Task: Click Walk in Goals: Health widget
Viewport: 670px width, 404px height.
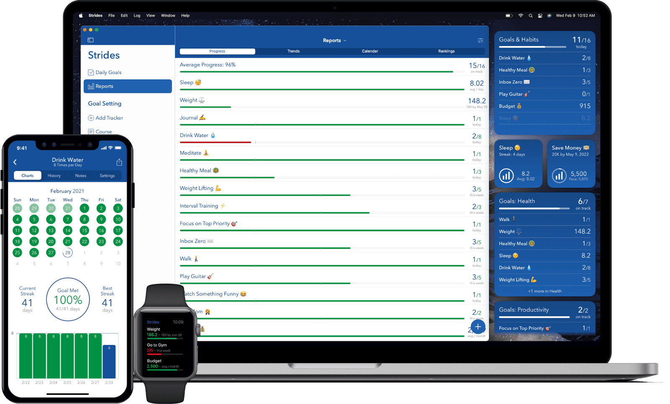Action: (544, 220)
